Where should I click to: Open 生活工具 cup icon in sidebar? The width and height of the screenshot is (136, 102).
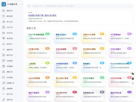pyautogui.click(x=4, y=33)
